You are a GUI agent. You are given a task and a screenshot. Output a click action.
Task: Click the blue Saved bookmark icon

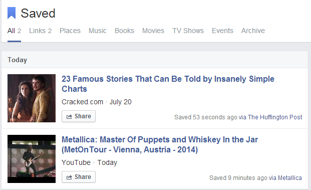[x=12, y=13]
